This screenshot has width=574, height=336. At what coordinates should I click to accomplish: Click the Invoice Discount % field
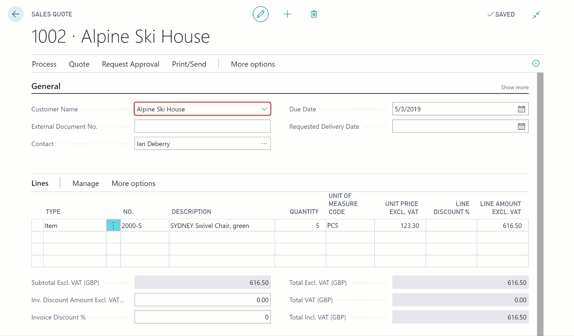click(x=203, y=317)
